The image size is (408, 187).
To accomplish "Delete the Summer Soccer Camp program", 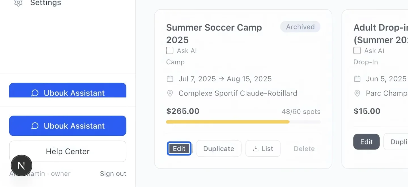I will coord(304,148).
